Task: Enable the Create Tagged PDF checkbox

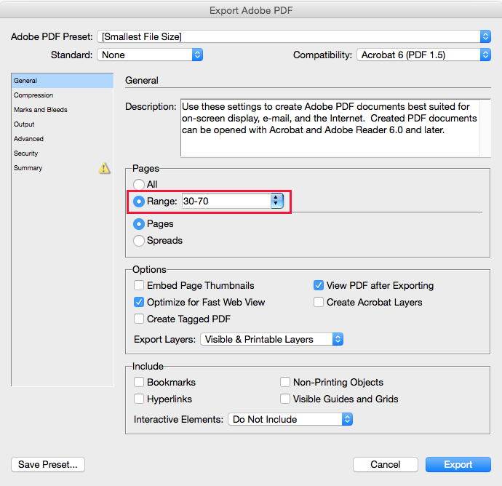Action: tap(139, 319)
